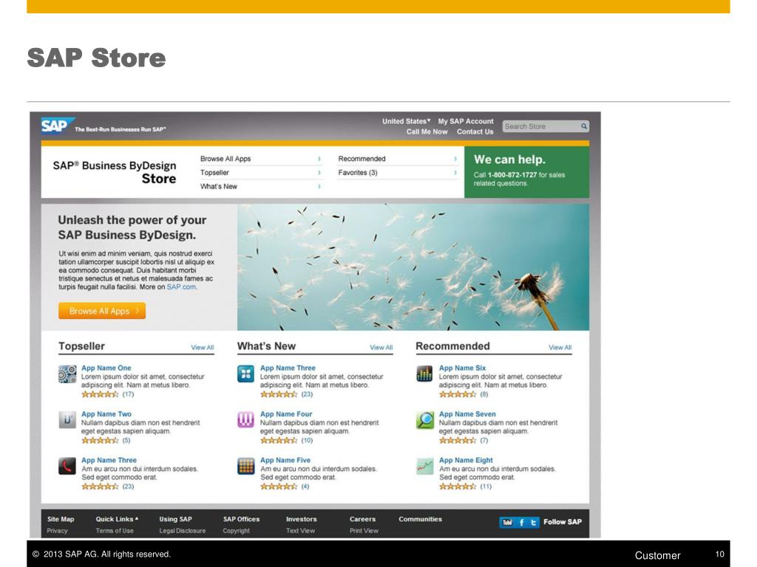The image size is (757, 567).
Task: Open SAP Facebook page icon
Action: 521,522
